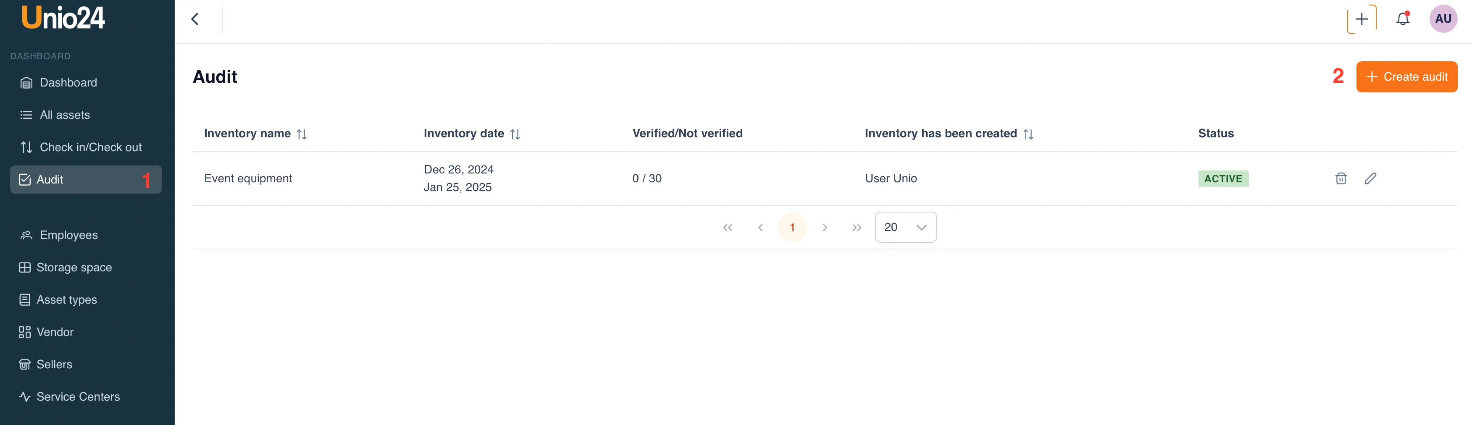Screen dimensions: 1472x425
Task: Click the Unio24 logo
Action: point(63,18)
